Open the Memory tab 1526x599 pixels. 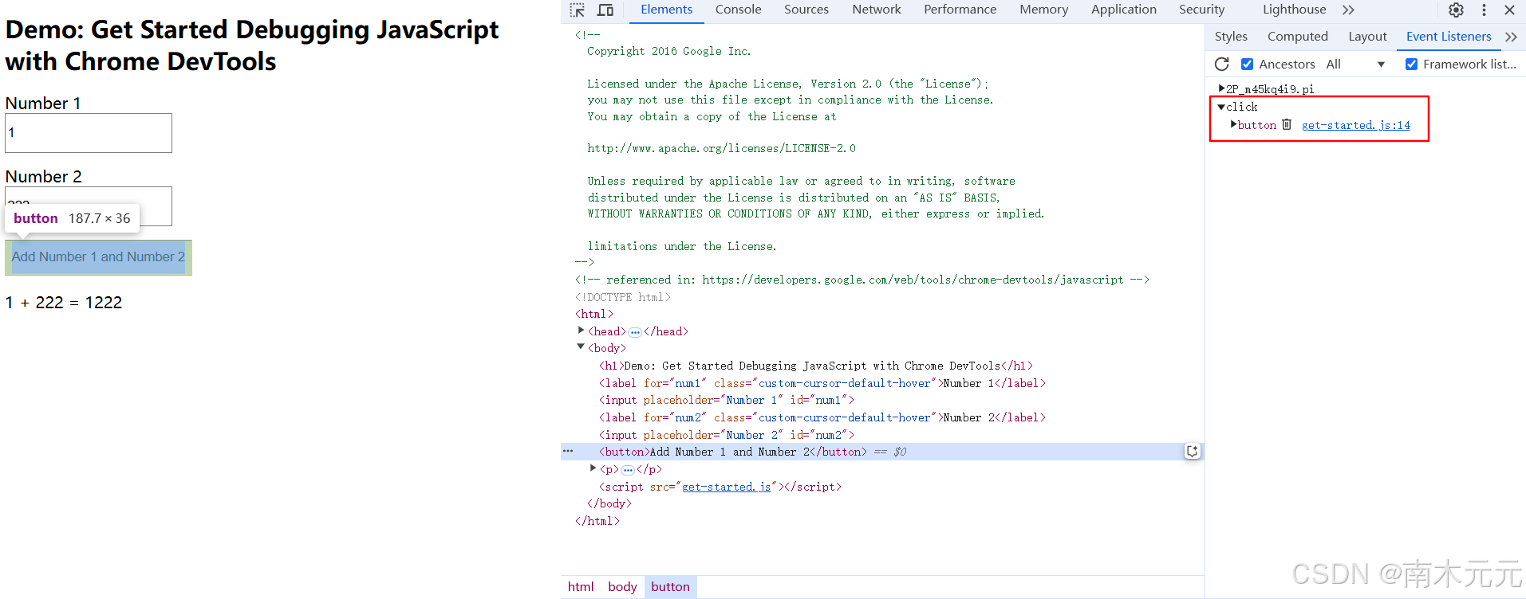[x=1043, y=10]
